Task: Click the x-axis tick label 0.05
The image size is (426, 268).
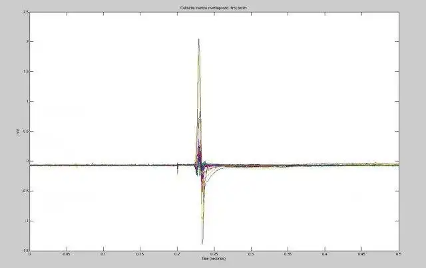Action: [67, 254]
